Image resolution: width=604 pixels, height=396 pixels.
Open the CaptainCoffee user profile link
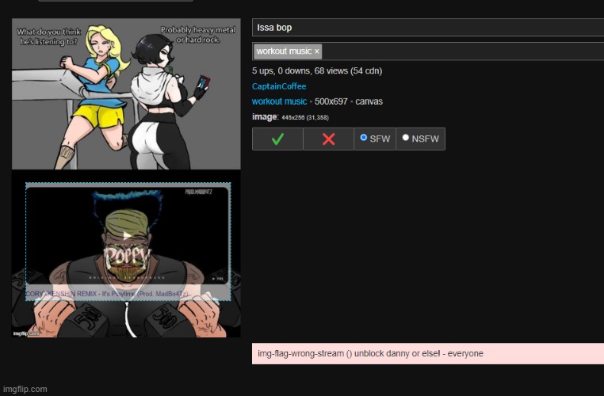pos(279,86)
